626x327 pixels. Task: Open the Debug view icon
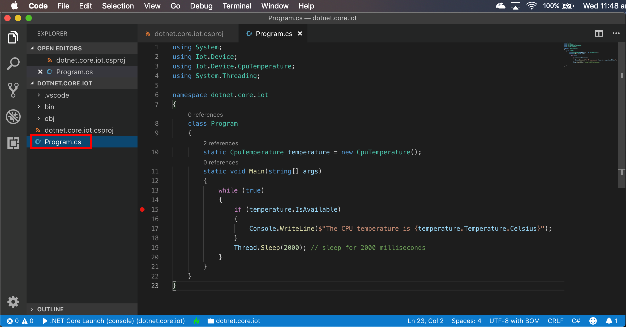(x=13, y=117)
